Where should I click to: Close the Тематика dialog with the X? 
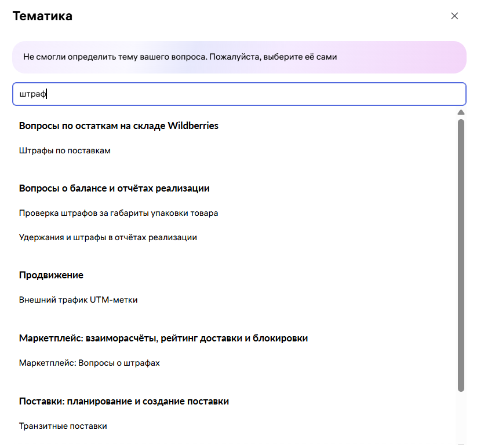454,16
